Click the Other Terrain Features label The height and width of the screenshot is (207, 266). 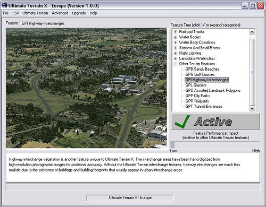pos(197,64)
